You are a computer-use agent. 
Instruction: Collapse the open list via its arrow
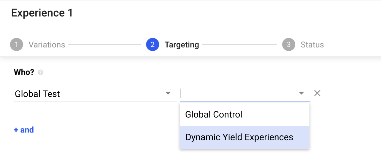click(x=301, y=93)
